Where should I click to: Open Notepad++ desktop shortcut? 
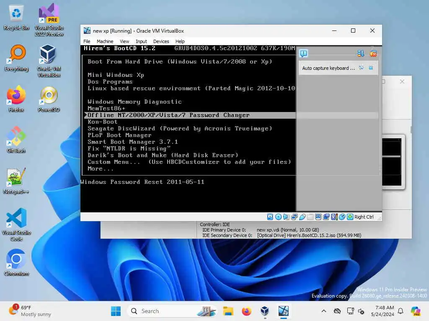(x=16, y=181)
